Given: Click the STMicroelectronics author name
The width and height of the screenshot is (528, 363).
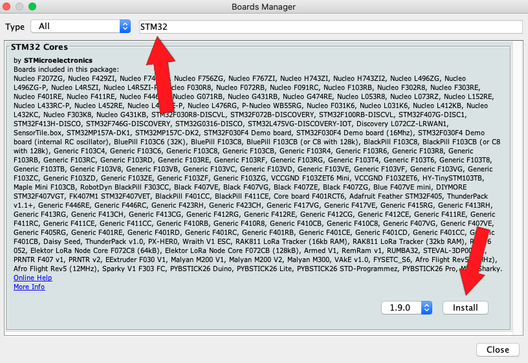Looking at the screenshot, I should tap(58, 61).
